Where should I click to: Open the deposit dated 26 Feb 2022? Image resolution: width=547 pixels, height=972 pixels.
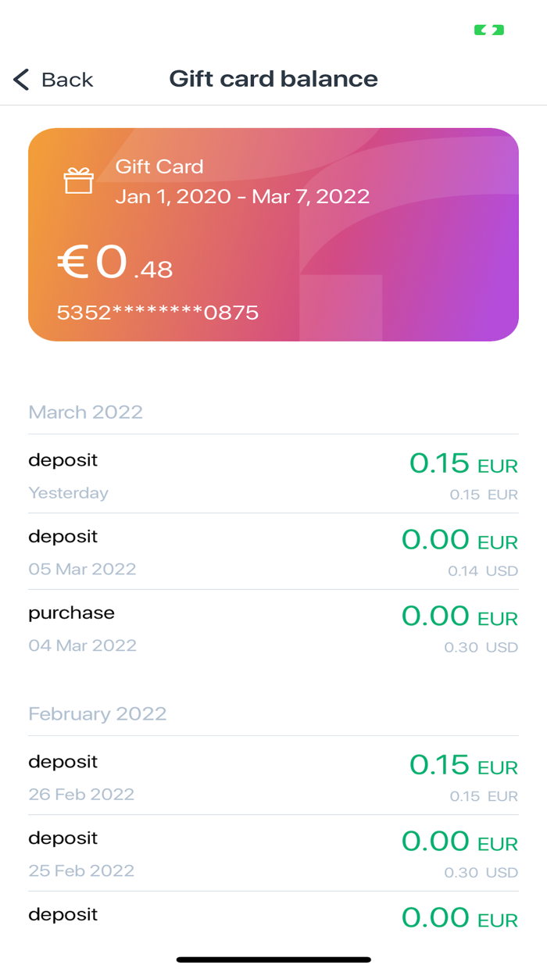pos(273,777)
